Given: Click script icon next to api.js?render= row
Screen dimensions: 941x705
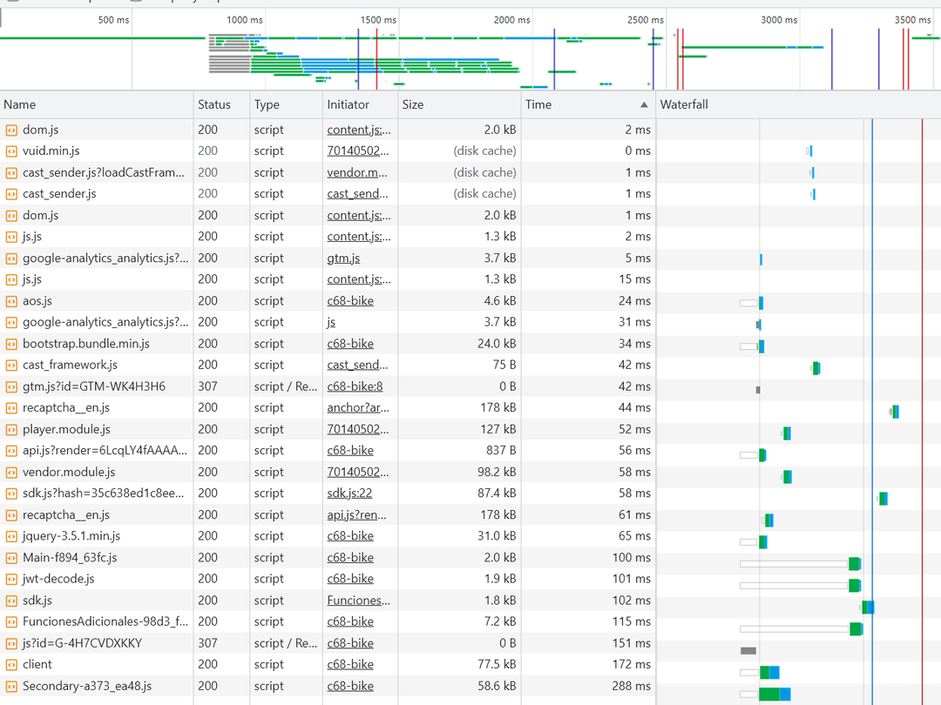Looking at the screenshot, I should click(11, 450).
